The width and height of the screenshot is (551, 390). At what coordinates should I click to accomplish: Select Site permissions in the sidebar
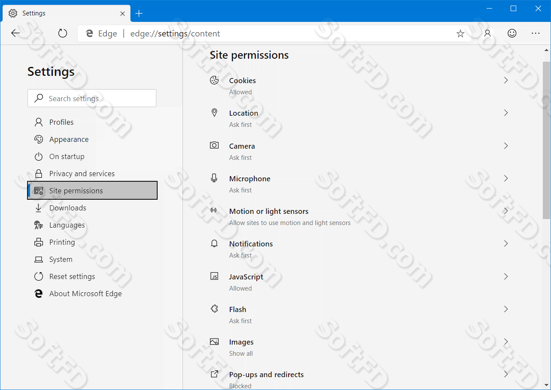click(92, 191)
